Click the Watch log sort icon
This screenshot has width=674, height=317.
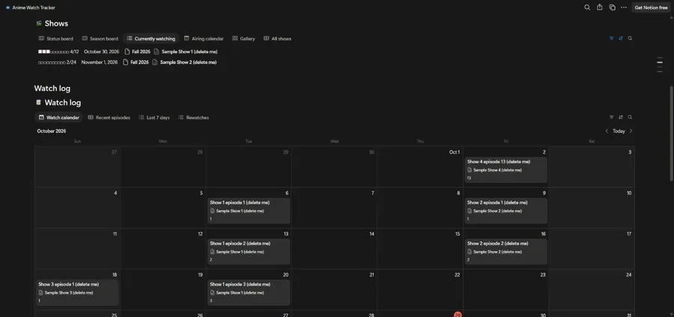point(621,117)
